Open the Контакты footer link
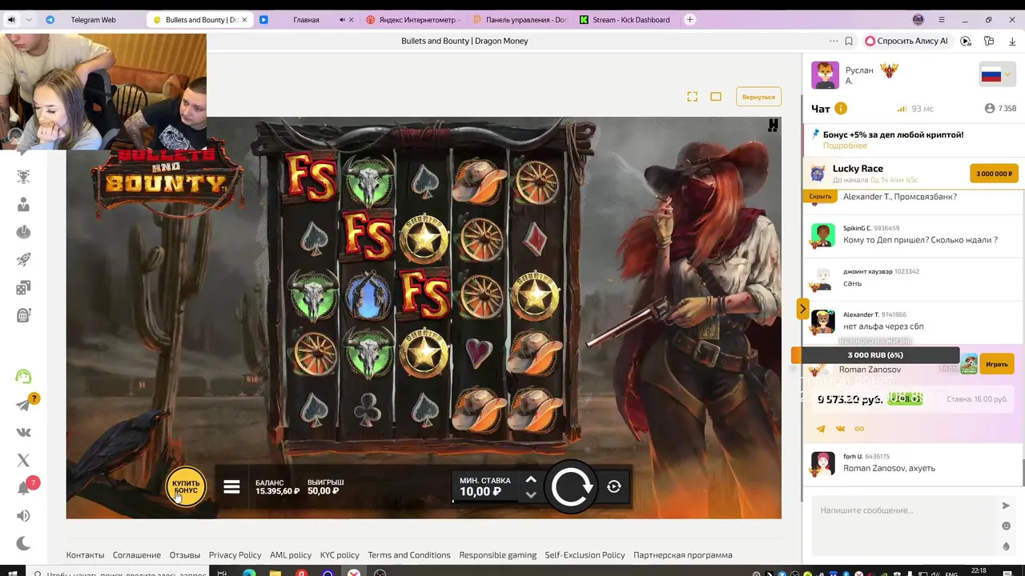Viewport: 1025px width, 576px height. click(x=85, y=555)
